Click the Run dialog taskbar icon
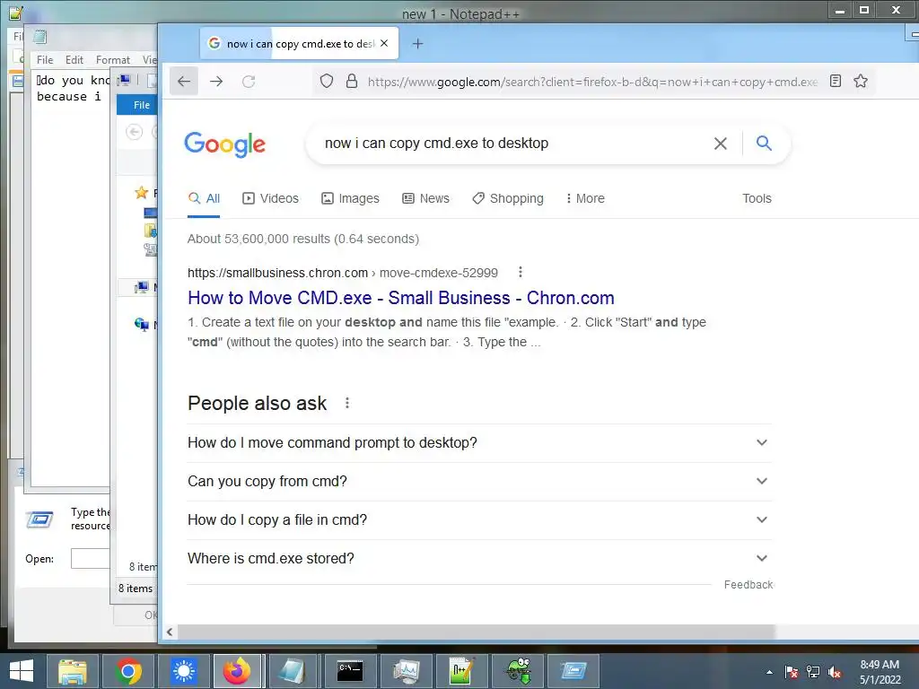919x689 pixels. click(573, 671)
